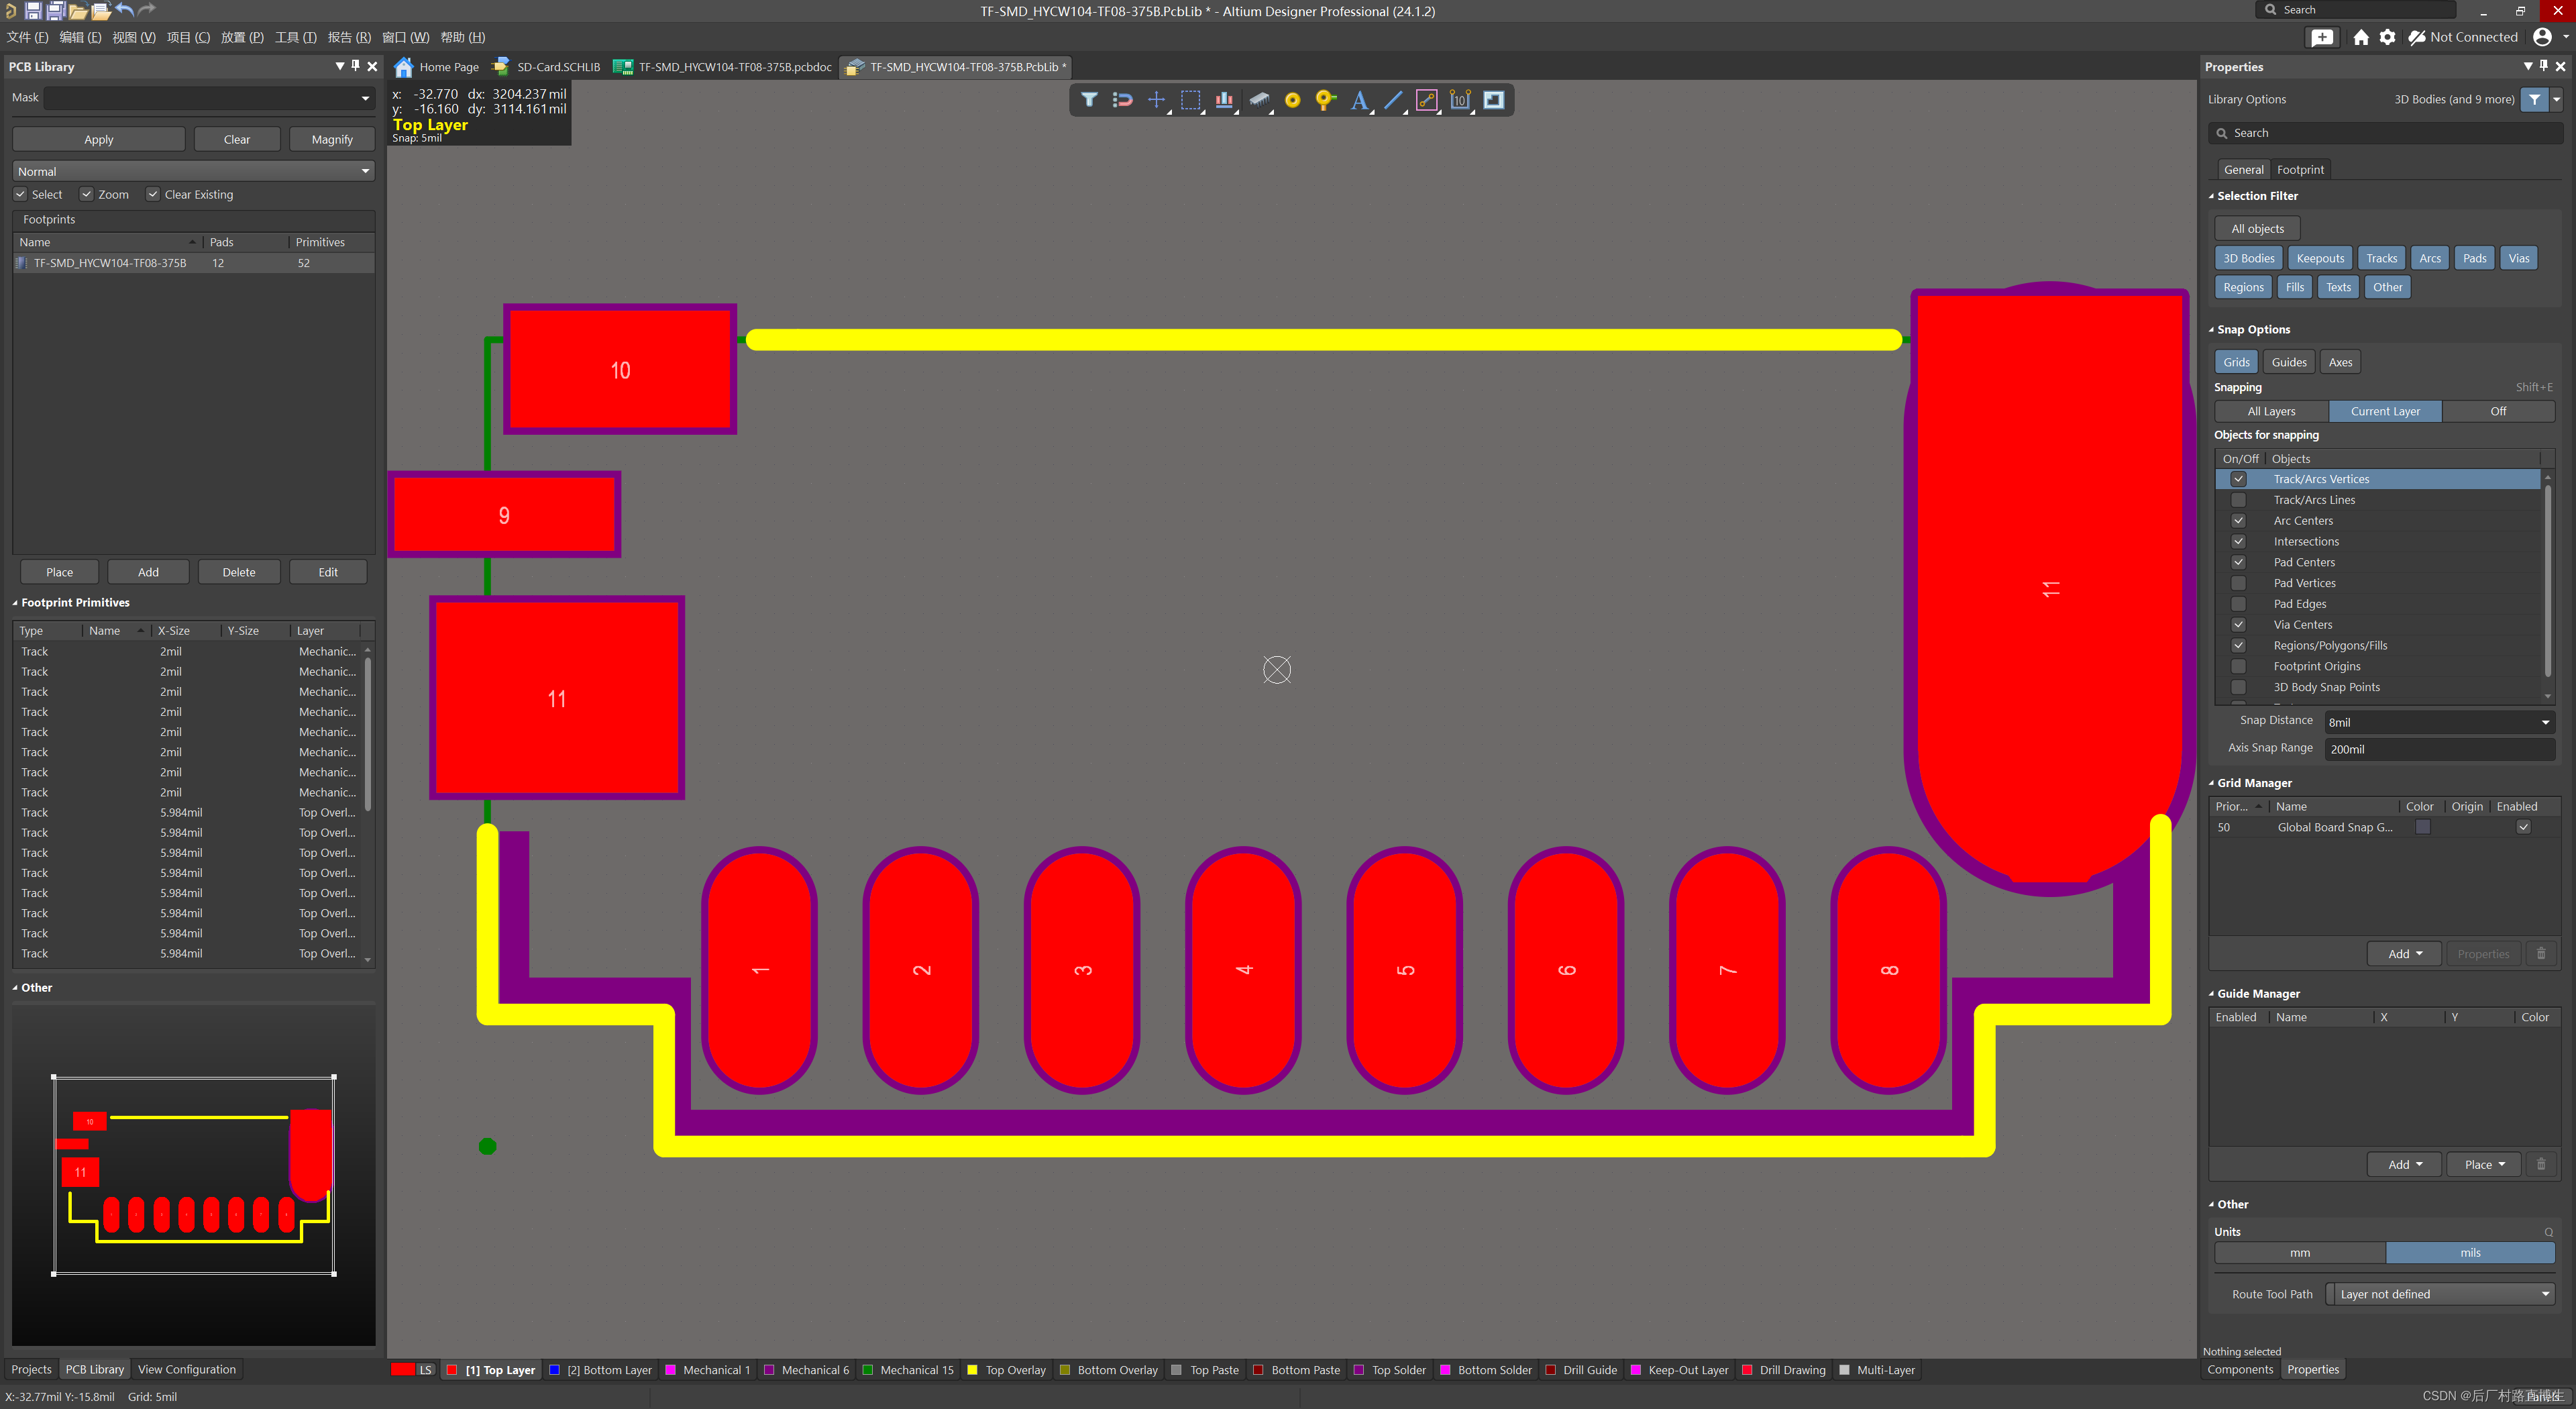2576x1409 pixels.
Task: Open the 文件 (F) menu
Action: point(27,37)
